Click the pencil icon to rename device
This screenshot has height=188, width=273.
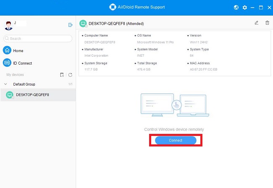pyautogui.click(x=257, y=23)
